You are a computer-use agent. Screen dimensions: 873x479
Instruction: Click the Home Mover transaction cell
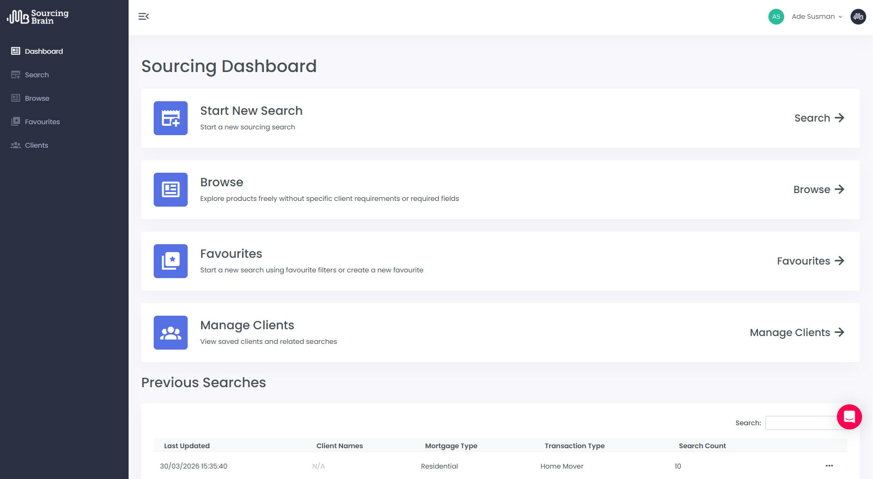tap(562, 466)
